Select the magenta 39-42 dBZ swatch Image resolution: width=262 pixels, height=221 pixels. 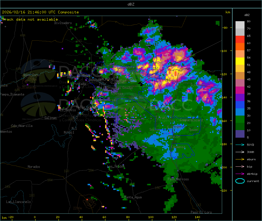(x=240, y=90)
